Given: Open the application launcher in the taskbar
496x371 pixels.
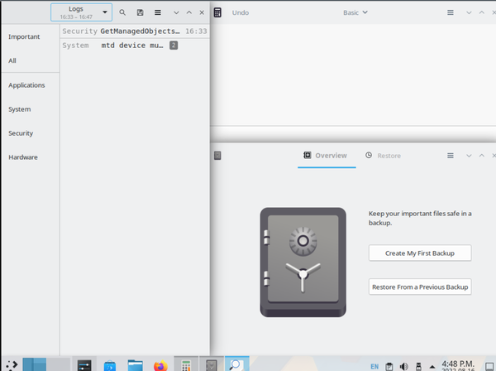Looking at the screenshot, I should pyautogui.click(x=12, y=365).
